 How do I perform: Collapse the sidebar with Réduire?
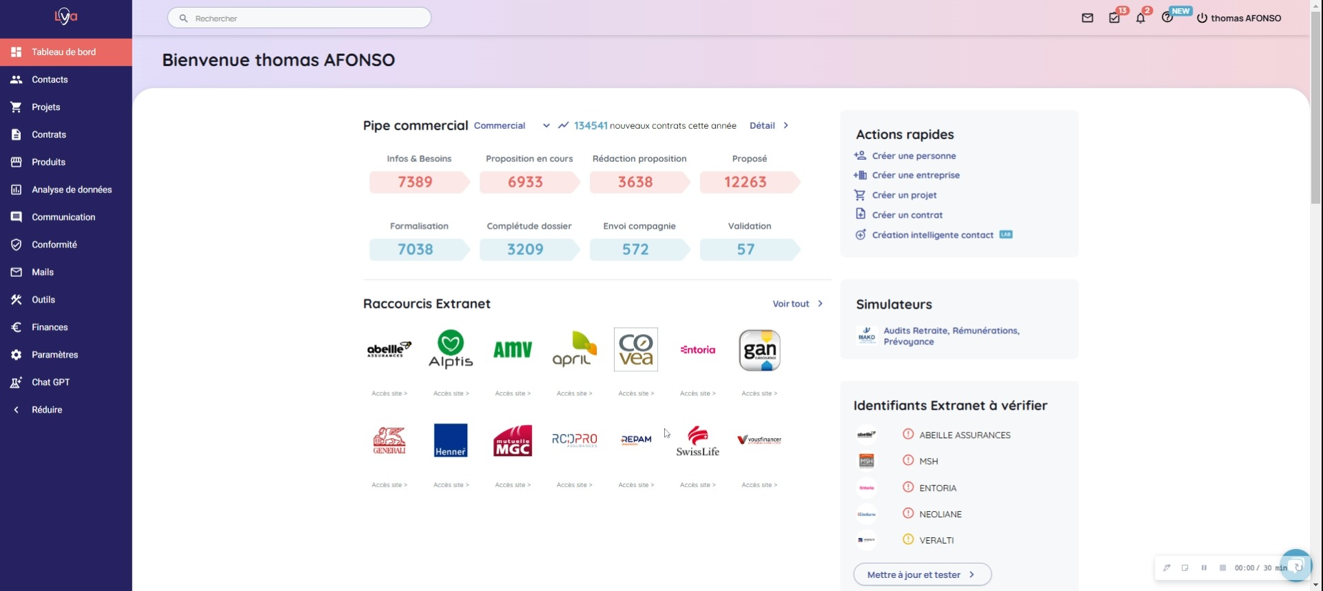tap(46, 410)
